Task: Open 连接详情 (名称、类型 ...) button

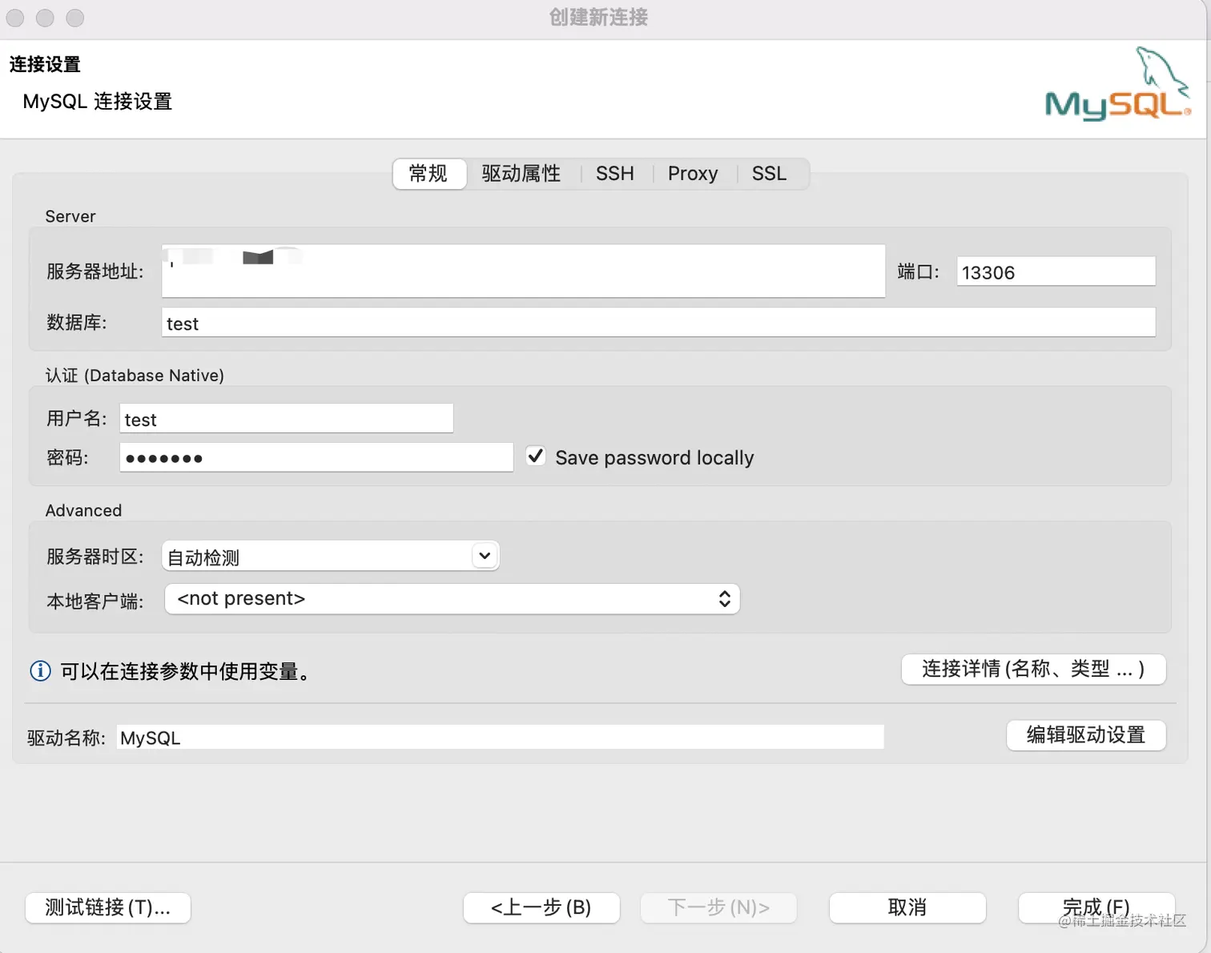Action: coord(1033,669)
